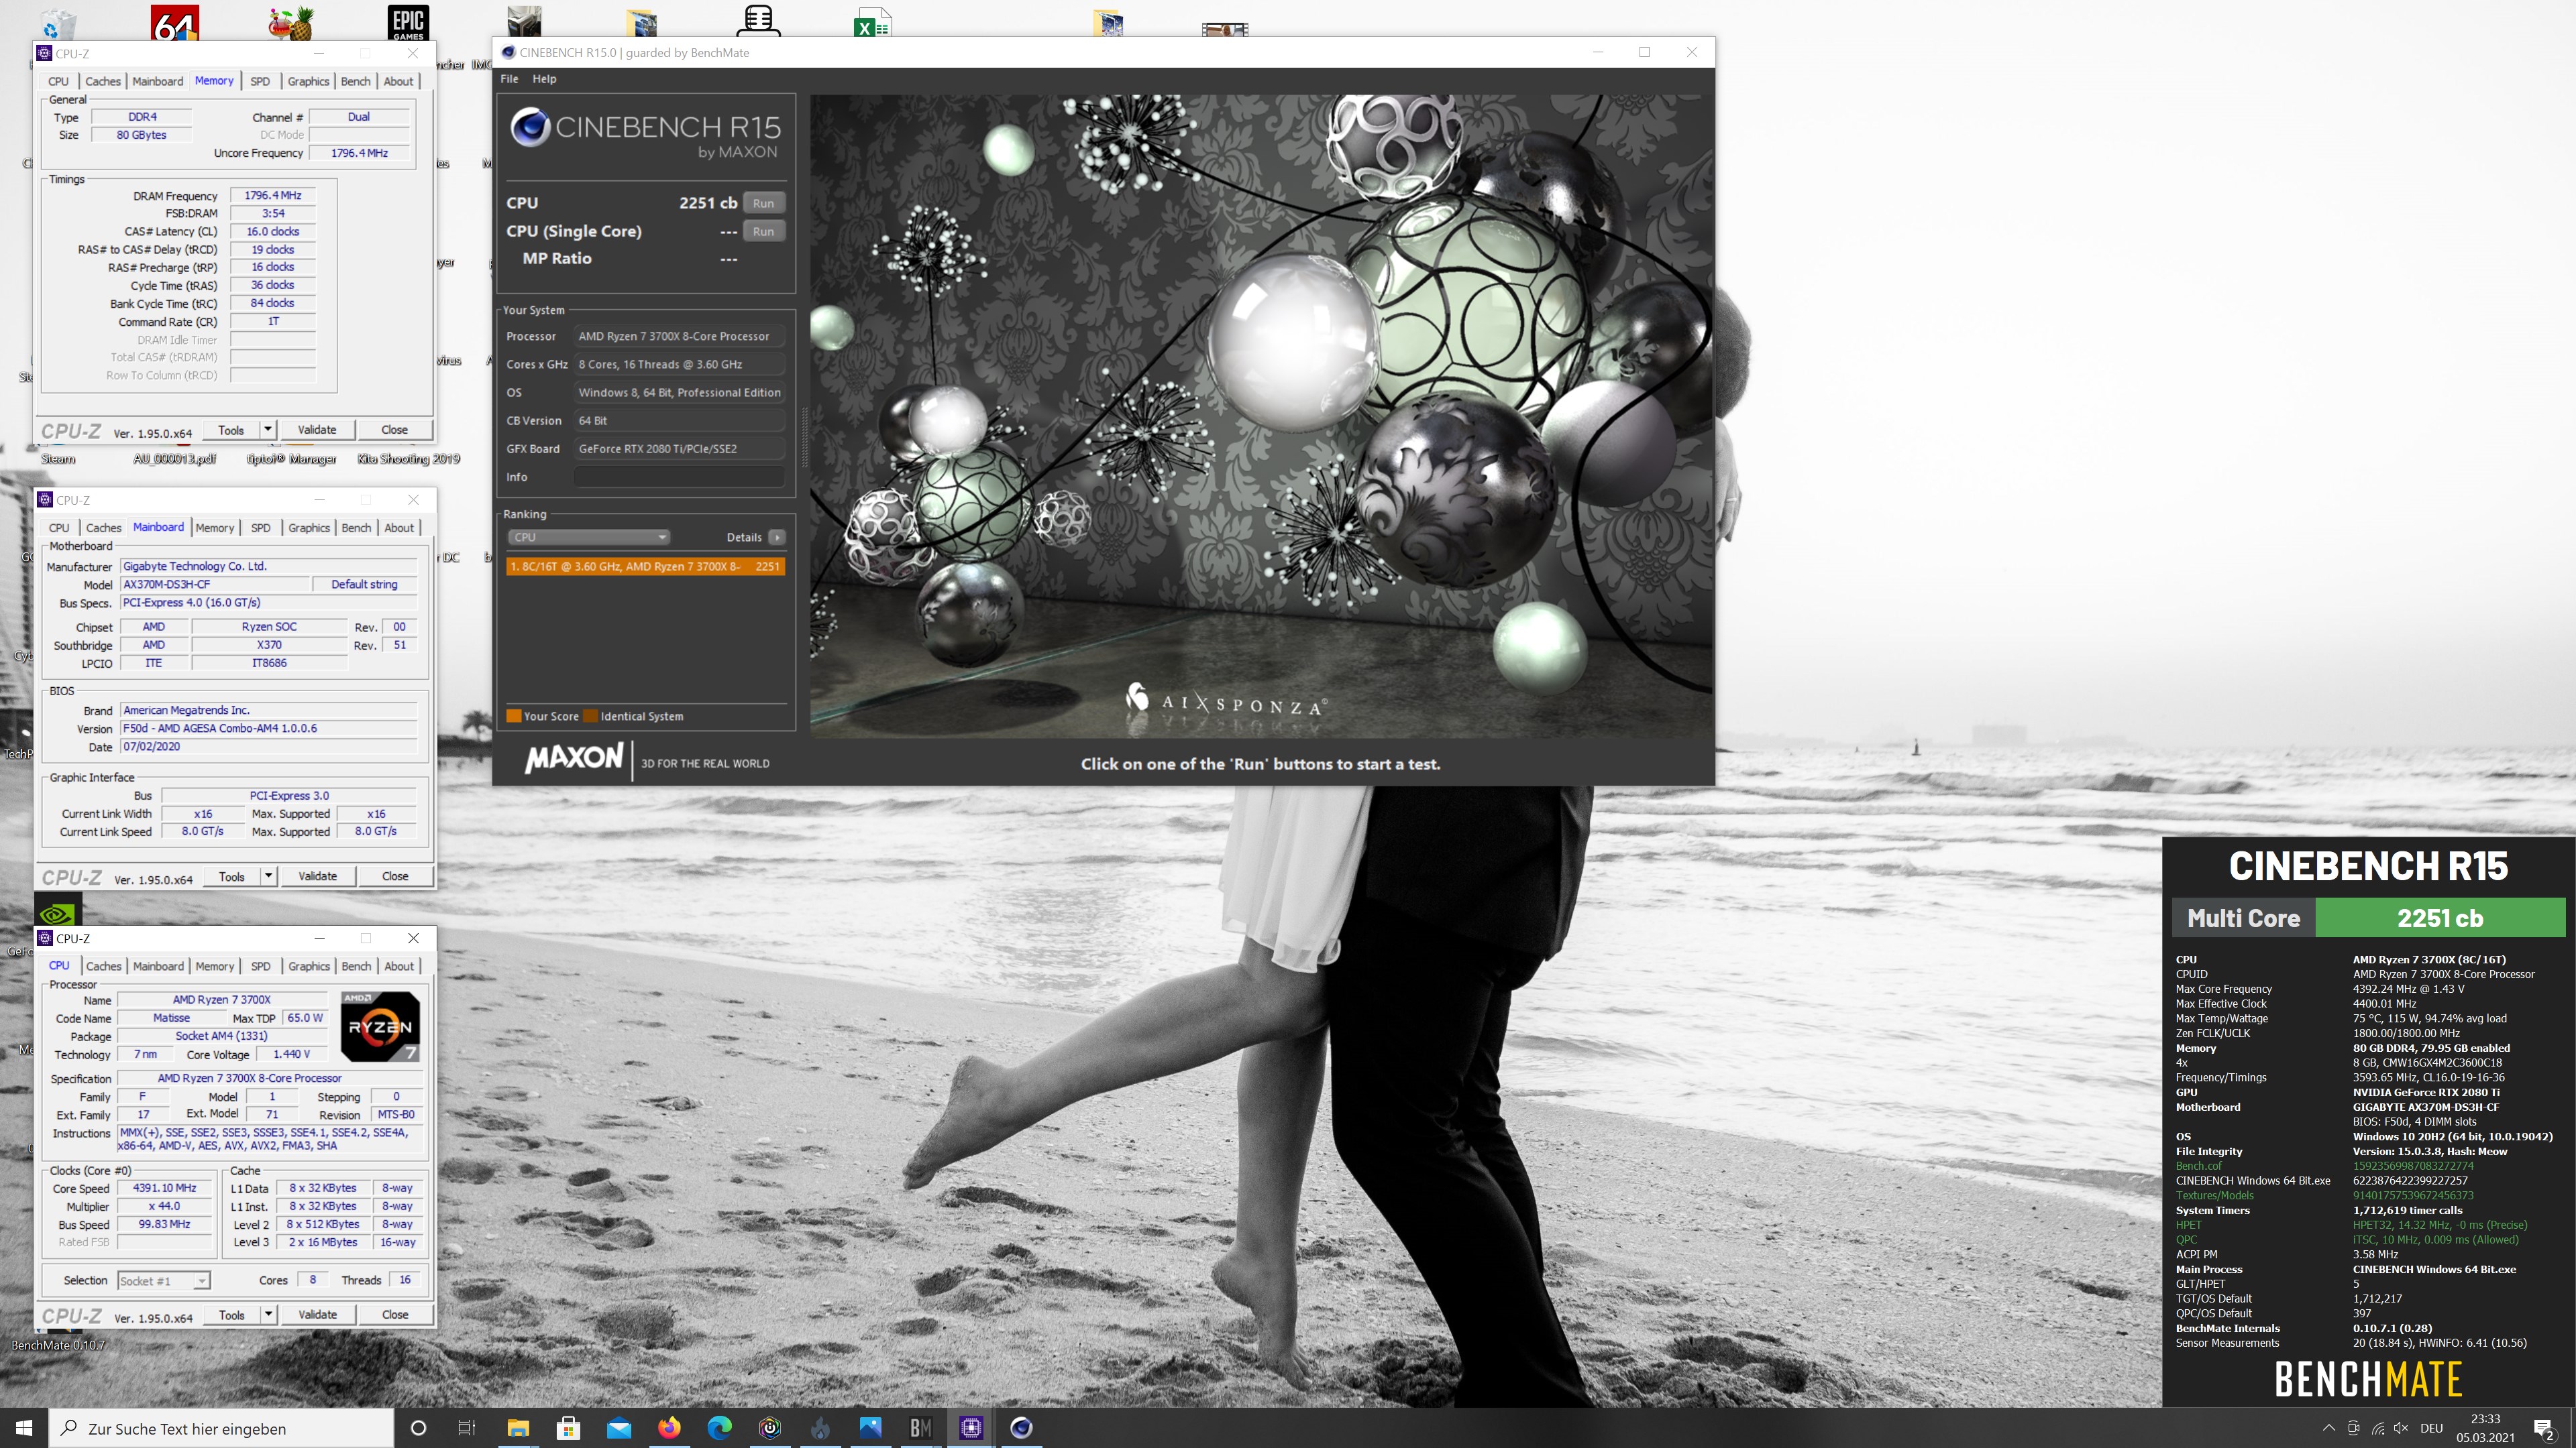
Task: Open the network tray icon
Action: [2378, 1428]
